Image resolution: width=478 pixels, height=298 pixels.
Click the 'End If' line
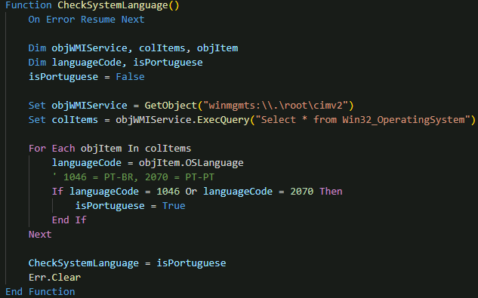69,220
